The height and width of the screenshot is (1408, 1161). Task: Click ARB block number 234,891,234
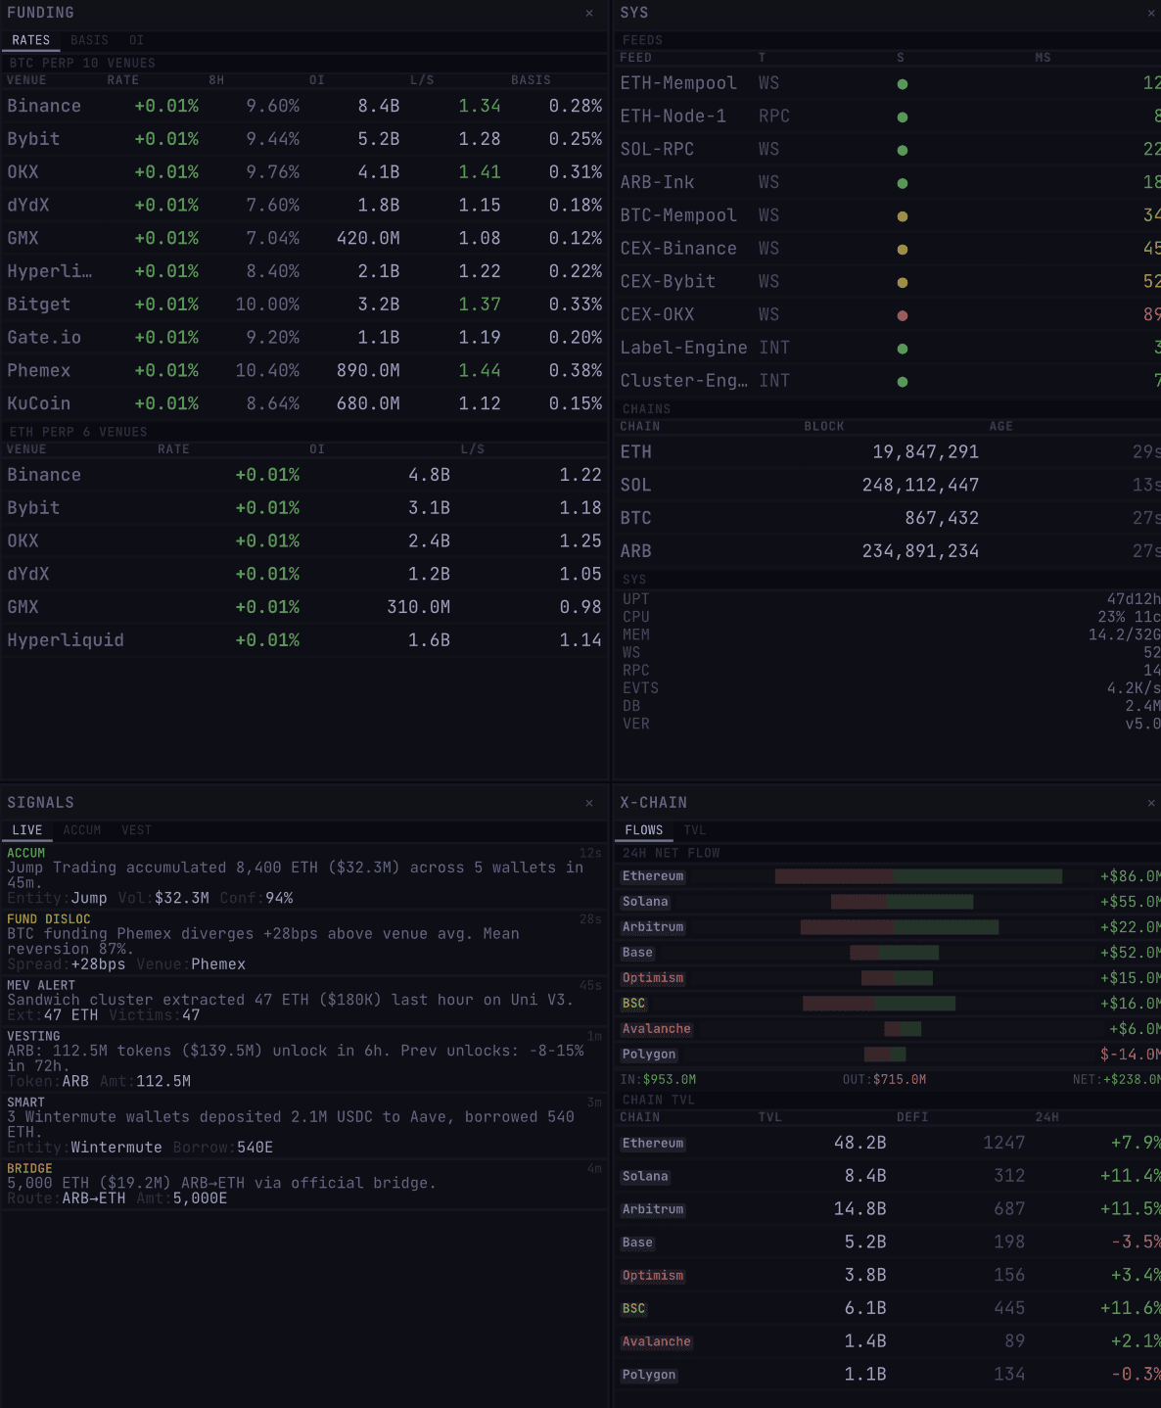(920, 552)
